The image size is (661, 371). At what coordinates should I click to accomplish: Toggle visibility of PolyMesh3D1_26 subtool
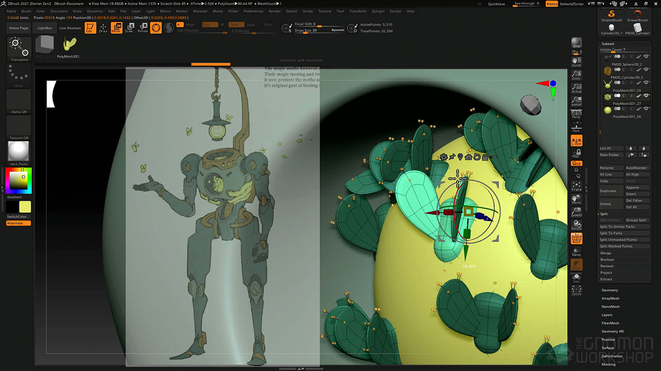(646, 109)
